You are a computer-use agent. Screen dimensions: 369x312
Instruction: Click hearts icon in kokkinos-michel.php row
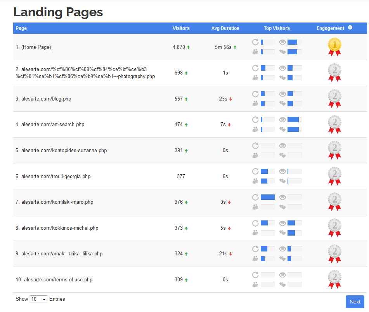(x=282, y=233)
